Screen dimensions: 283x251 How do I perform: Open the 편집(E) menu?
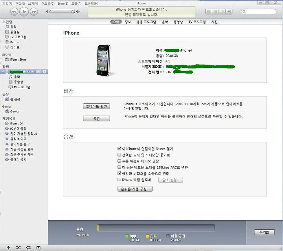click(x=20, y=4)
